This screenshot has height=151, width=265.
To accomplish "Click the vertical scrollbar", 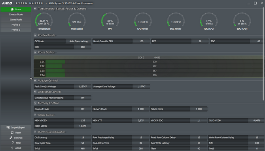I will click(264, 54).
